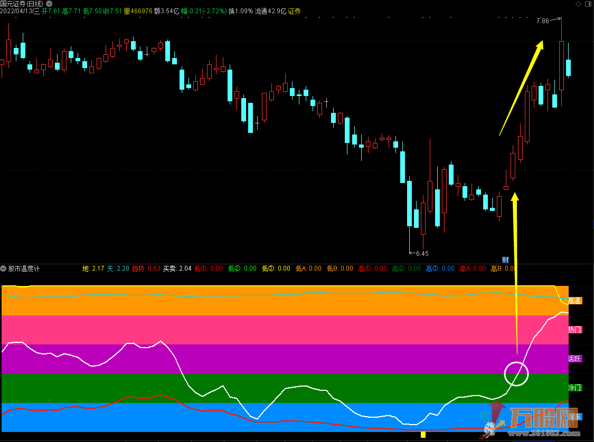Click the 7.86 high price label

(x=542, y=21)
